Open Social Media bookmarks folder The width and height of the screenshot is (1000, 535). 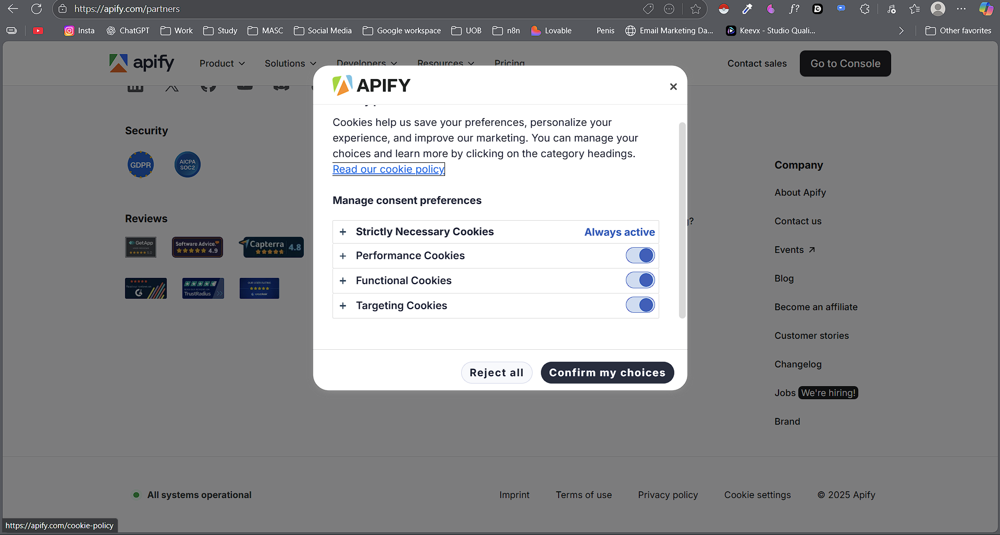point(323,31)
